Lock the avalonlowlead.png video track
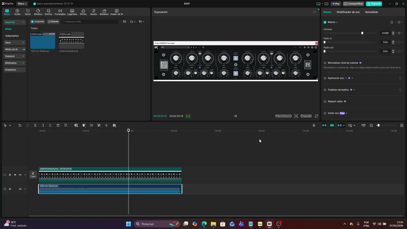407x229 pixels. click(x=10, y=175)
